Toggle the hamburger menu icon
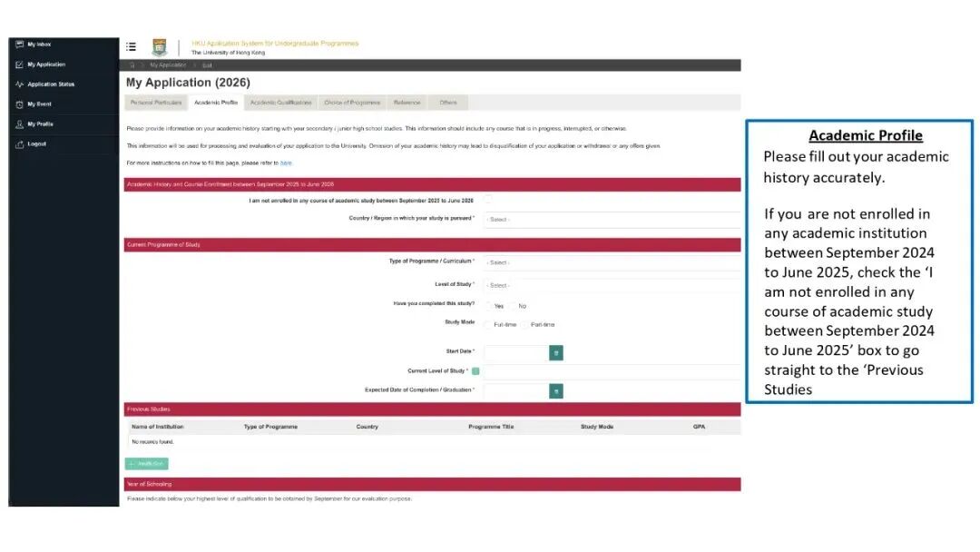 (x=132, y=47)
